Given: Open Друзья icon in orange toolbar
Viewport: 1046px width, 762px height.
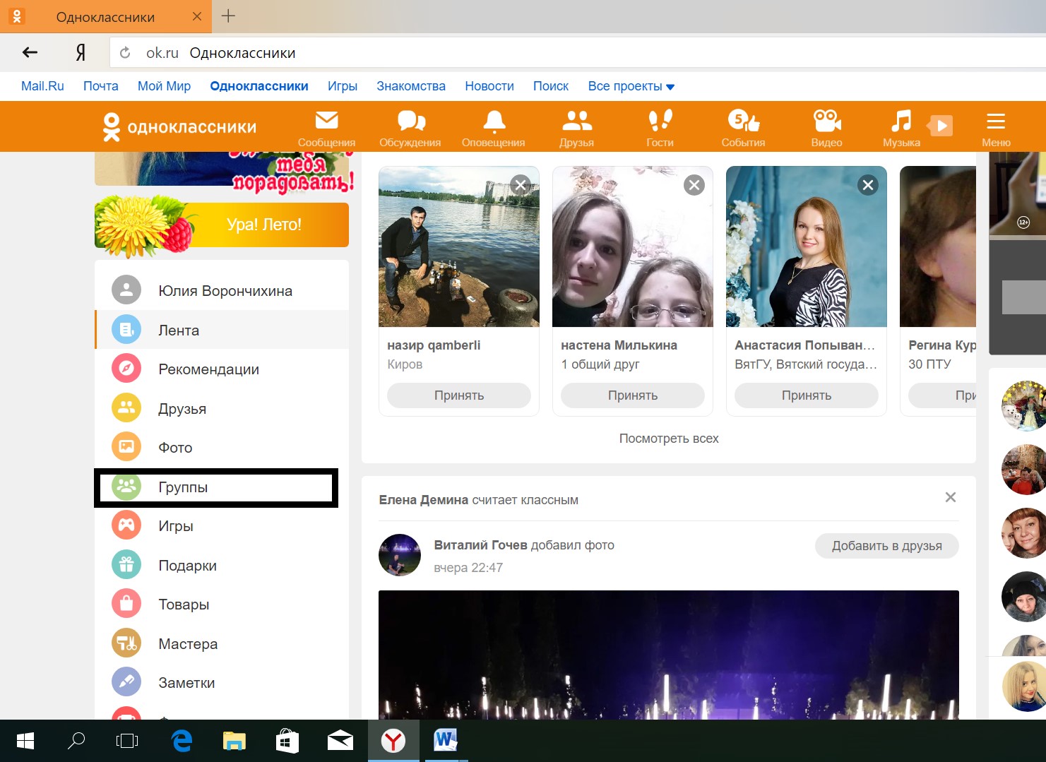Looking at the screenshot, I should click(x=576, y=129).
